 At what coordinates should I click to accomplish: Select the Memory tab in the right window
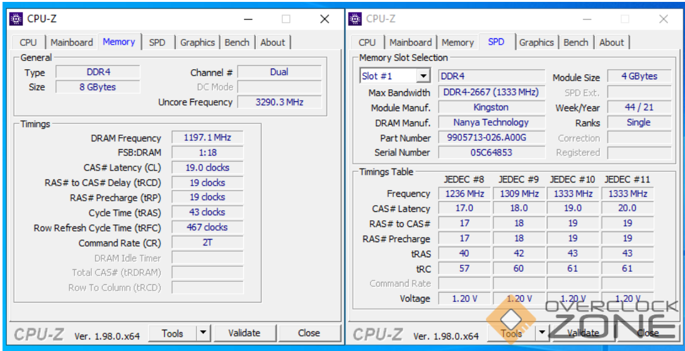(x=458, y=43)
